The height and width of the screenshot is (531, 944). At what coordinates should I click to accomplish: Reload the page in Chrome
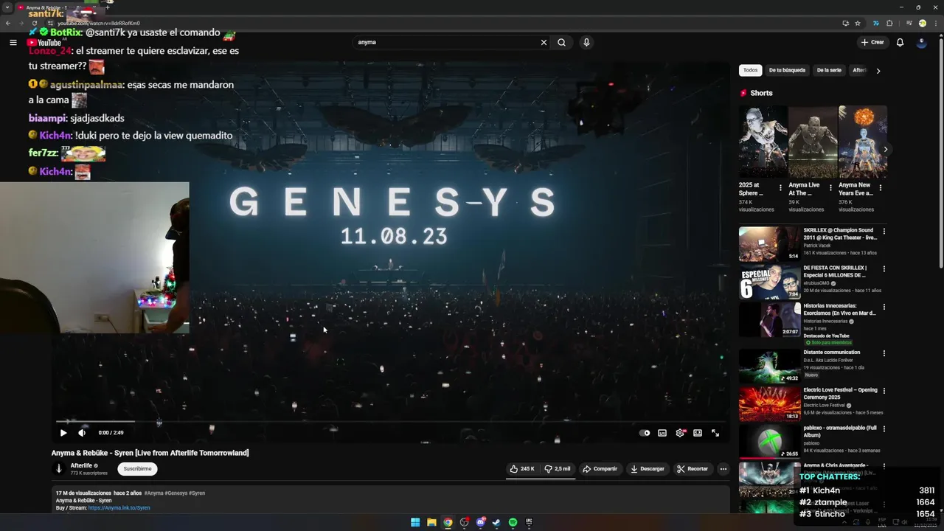pyautogui.click(x=35, y=23)
